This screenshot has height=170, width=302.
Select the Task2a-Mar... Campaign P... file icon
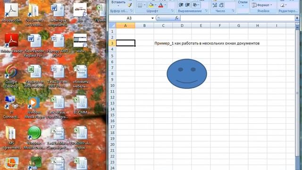[x=58, y=138]
